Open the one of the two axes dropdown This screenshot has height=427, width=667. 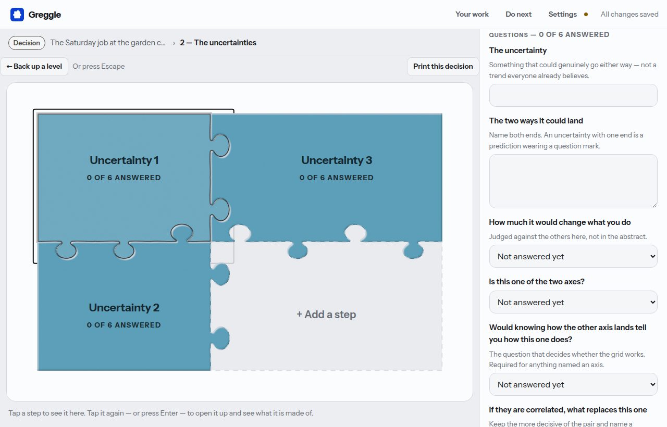(573, 302)
